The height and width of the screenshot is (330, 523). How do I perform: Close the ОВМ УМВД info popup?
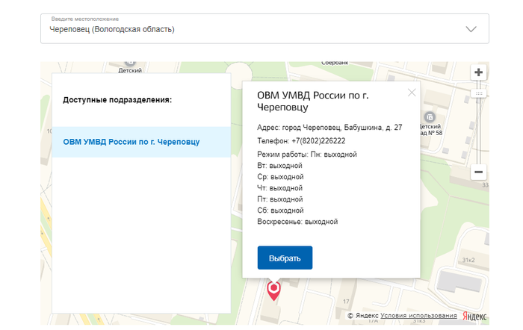(x=411, y=93)
